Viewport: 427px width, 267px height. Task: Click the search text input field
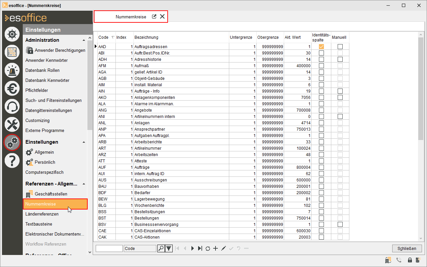tap(109, 248)
